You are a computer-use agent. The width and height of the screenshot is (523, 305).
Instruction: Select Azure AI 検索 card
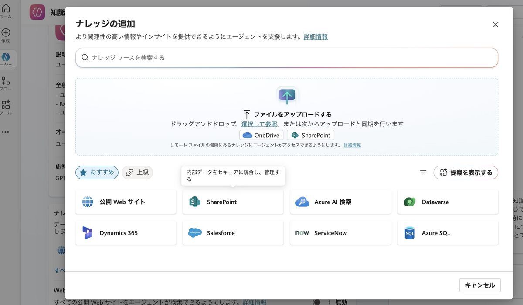(x=340, y=202)
